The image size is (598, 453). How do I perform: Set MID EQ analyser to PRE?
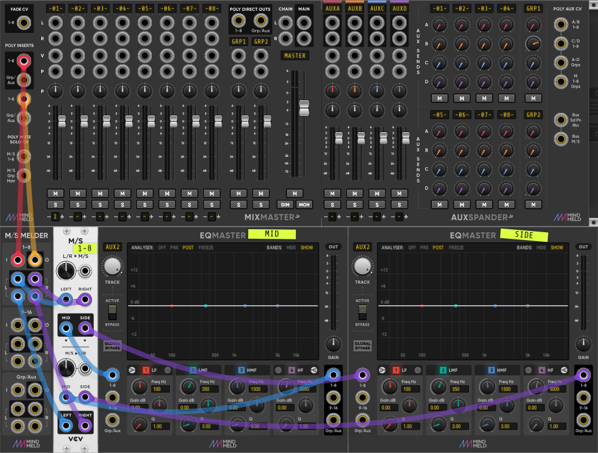click(x=174, y=248)
